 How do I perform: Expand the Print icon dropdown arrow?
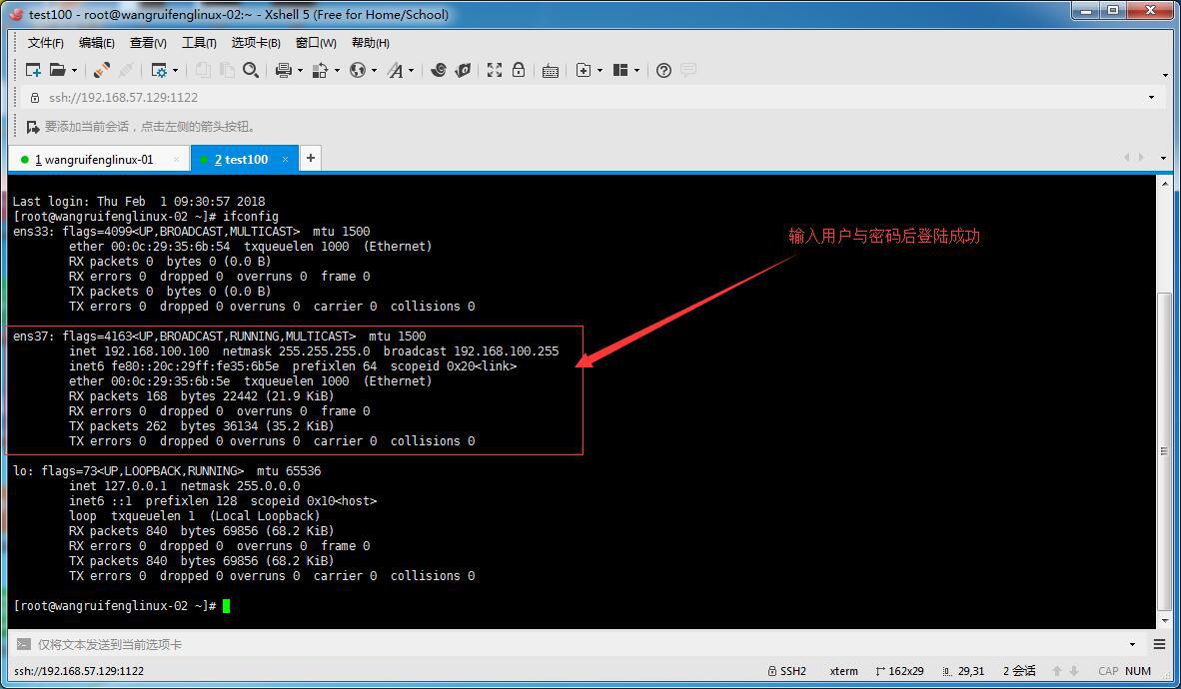click(x=300, y=70)
